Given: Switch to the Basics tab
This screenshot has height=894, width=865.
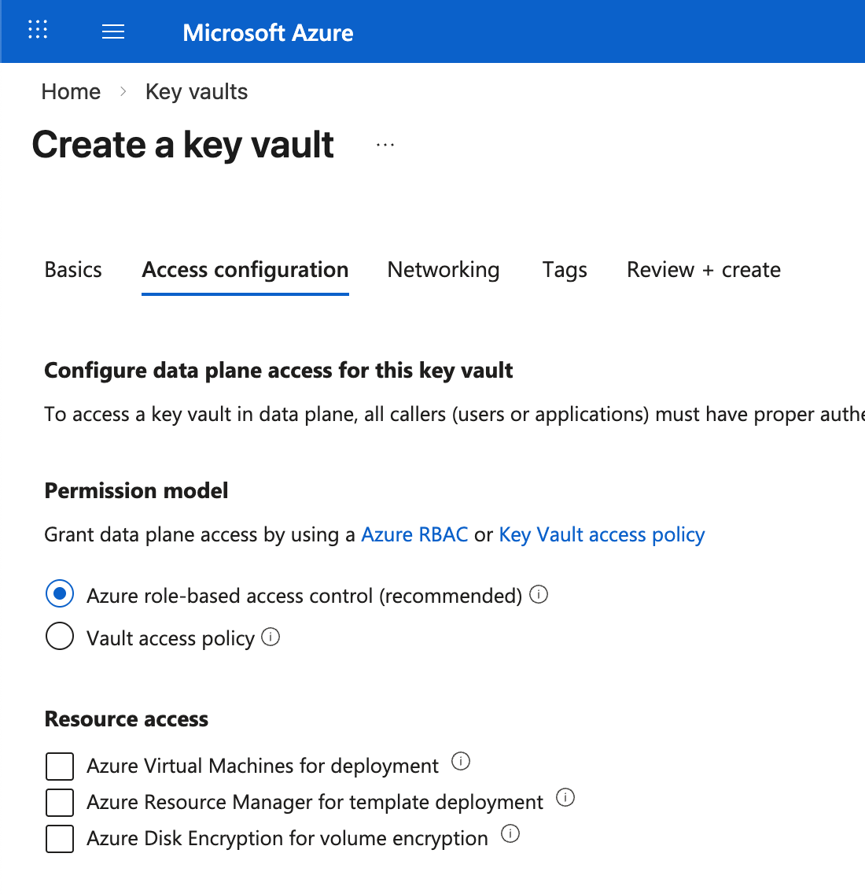Looking at the screenshot, I should (x=73, y=270).
